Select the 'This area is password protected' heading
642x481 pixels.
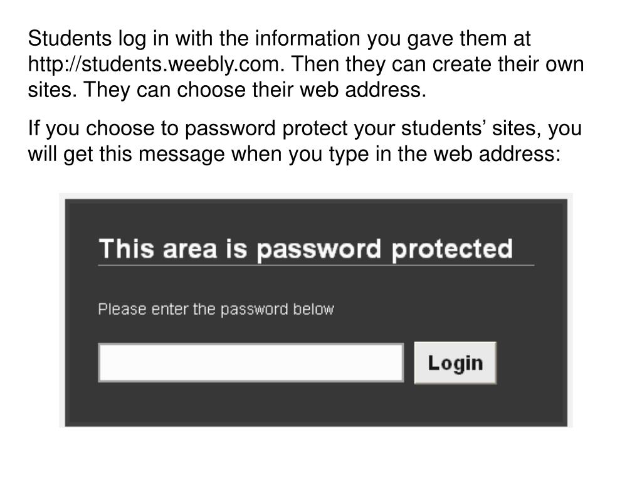[x=305, y=249]
